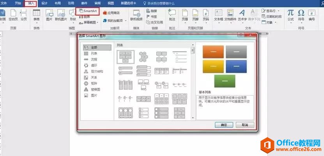The height and width of the screenshot is (156, 324).
Task: Select the 插入 insert tab
Action: click(31, 4)
